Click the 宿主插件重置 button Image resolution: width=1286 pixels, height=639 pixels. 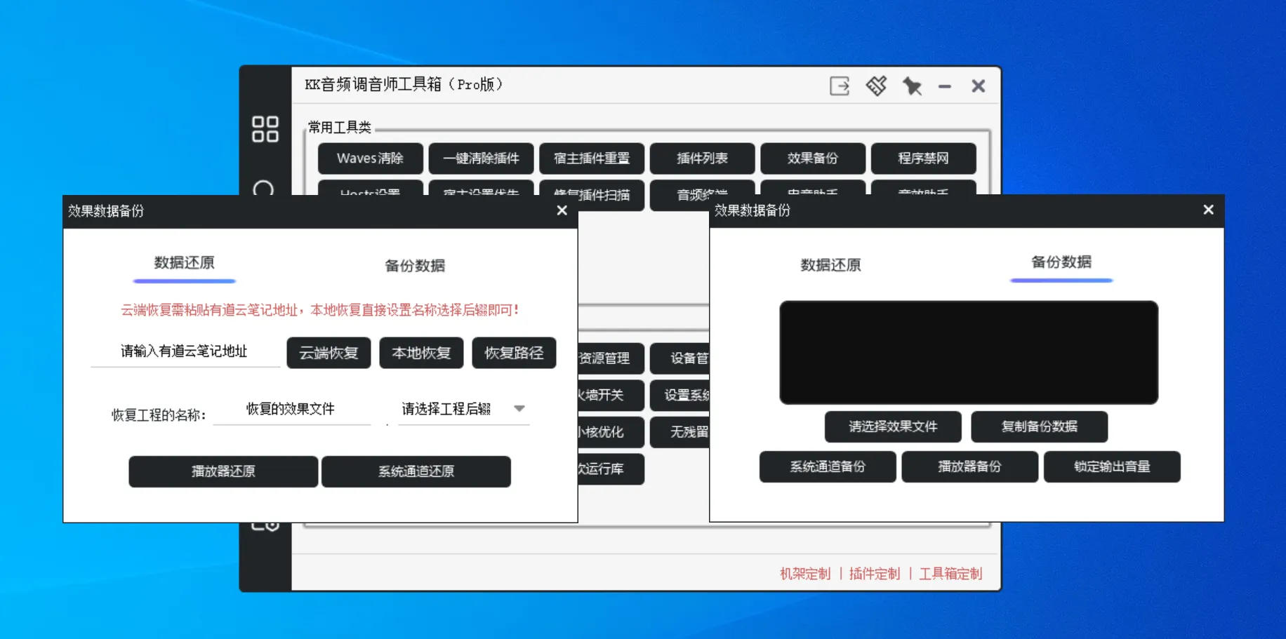point(592,159)
